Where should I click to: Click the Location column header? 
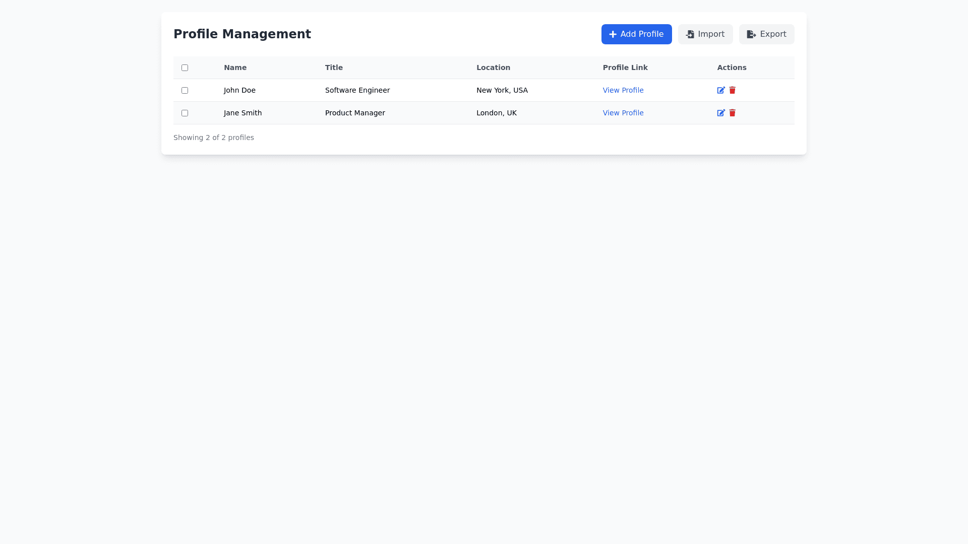[x=493, y=67]
